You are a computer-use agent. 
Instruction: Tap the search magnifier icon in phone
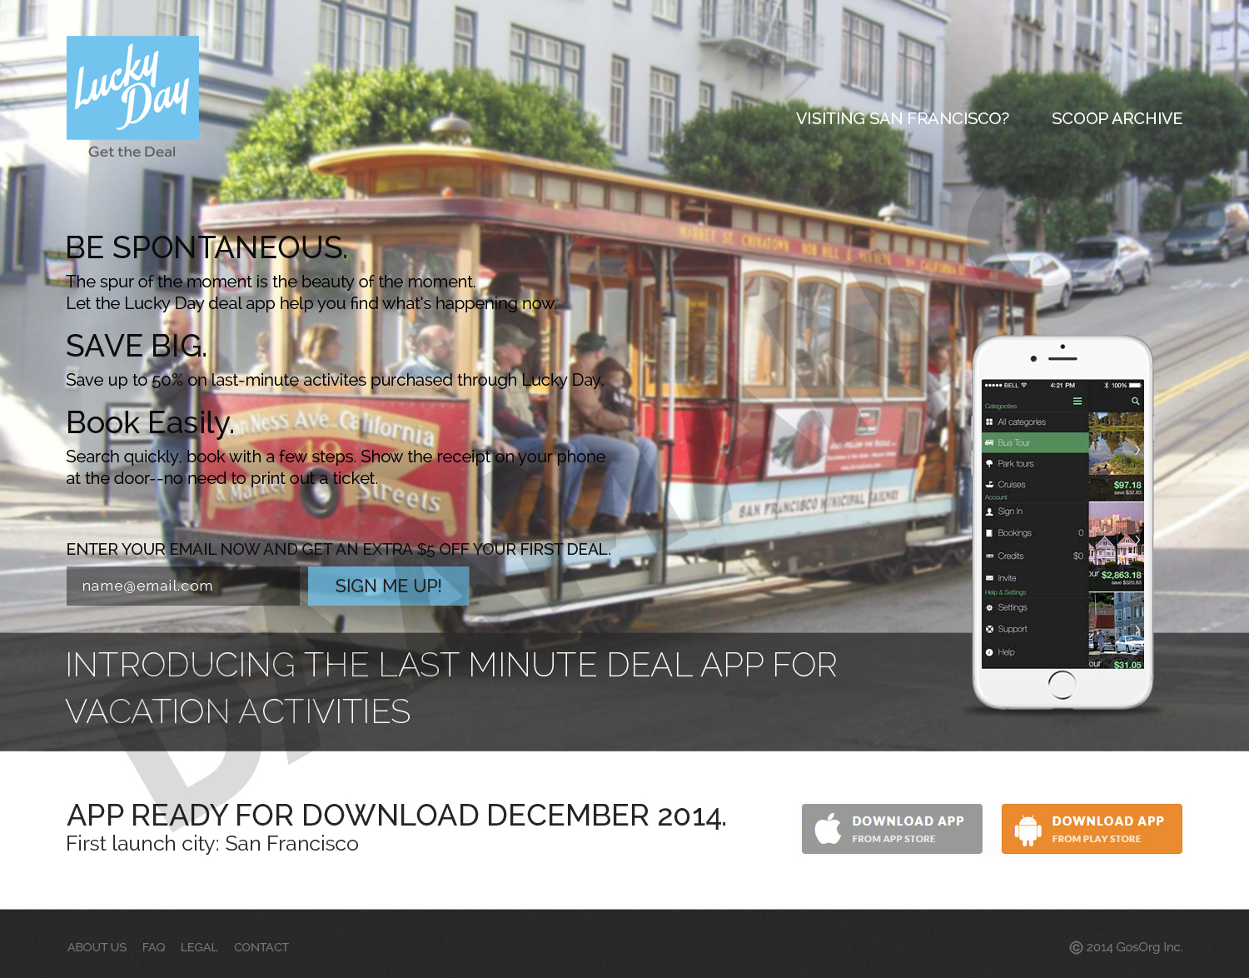[1135, 402]
